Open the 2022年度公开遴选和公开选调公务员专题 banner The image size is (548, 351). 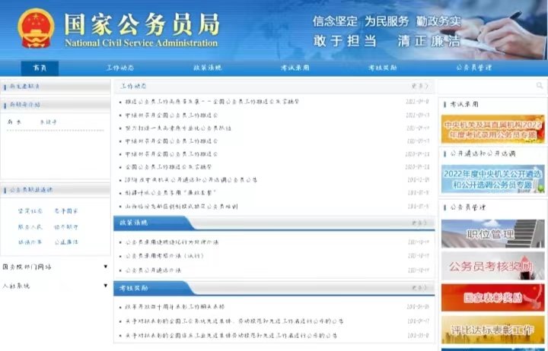pos(492,179)
